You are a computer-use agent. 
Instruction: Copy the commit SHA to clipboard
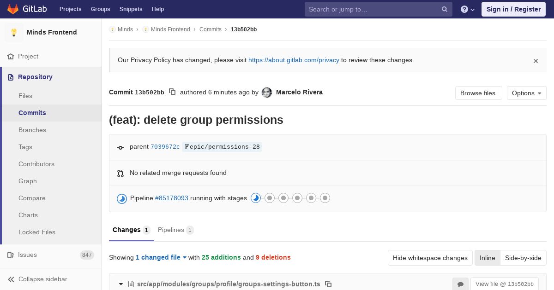click(x=172, y=92)
